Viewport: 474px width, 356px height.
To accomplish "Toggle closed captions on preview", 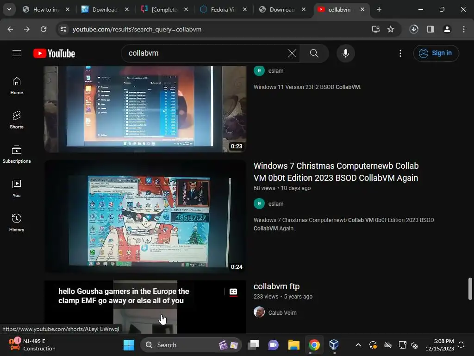I will [x=233, y=292].
